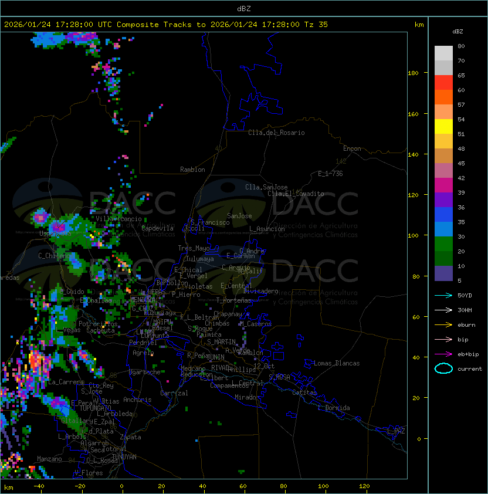This screenshot has height=494, width=488.
Task: Click the 'Mirador' map label
Action: [247, 397]
